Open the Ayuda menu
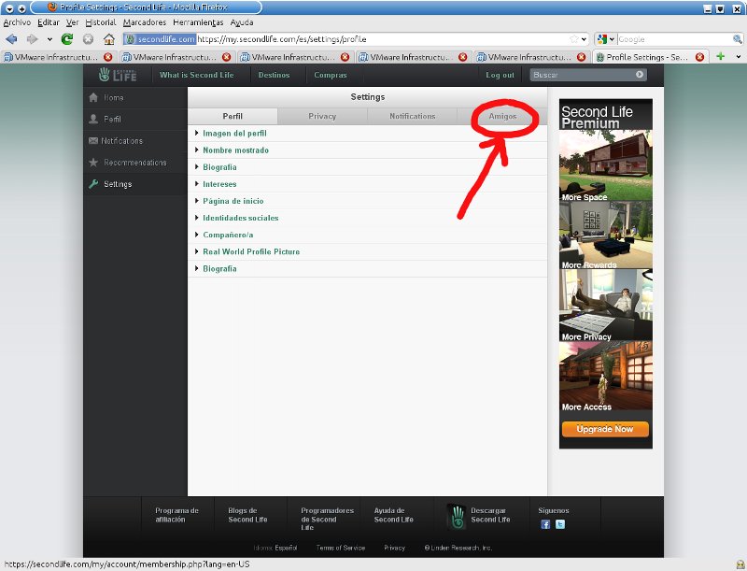Image resolution: width=747 pixels, height=571 pixels. coord(242,22)
